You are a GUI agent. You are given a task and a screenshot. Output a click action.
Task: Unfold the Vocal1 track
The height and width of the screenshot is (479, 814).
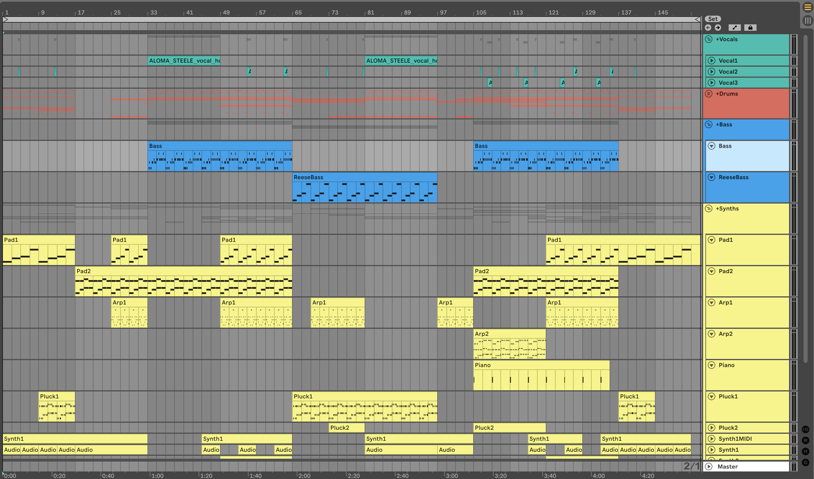click(712, 60)
